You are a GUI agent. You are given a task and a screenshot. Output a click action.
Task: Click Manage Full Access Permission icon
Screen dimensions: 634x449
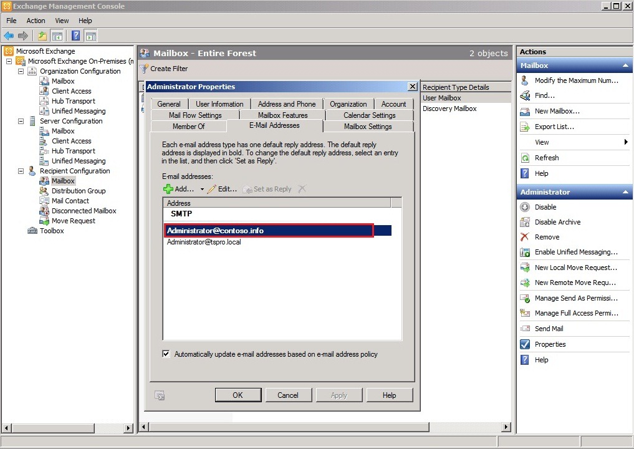525,313
